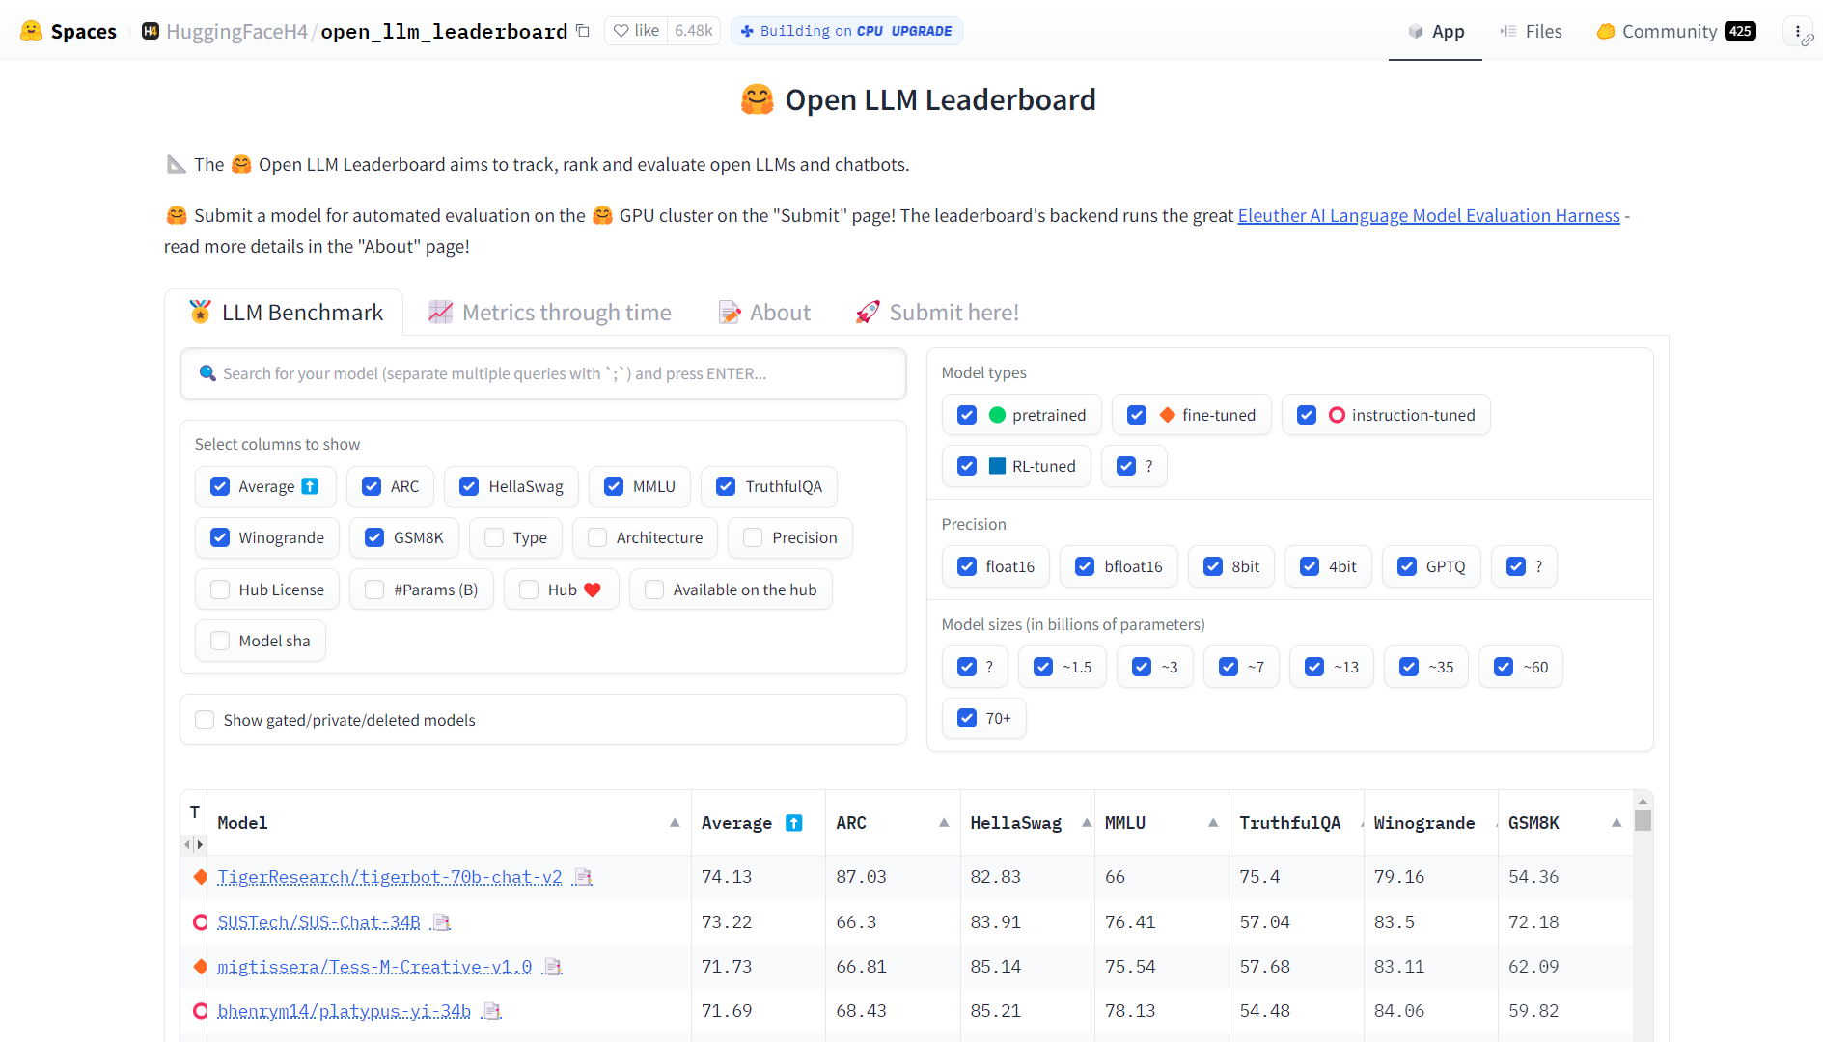Open model card icon for tigerbot-70b-chat-v2
Viewport: 1823px width, 1042px height.
pos(583,877)
